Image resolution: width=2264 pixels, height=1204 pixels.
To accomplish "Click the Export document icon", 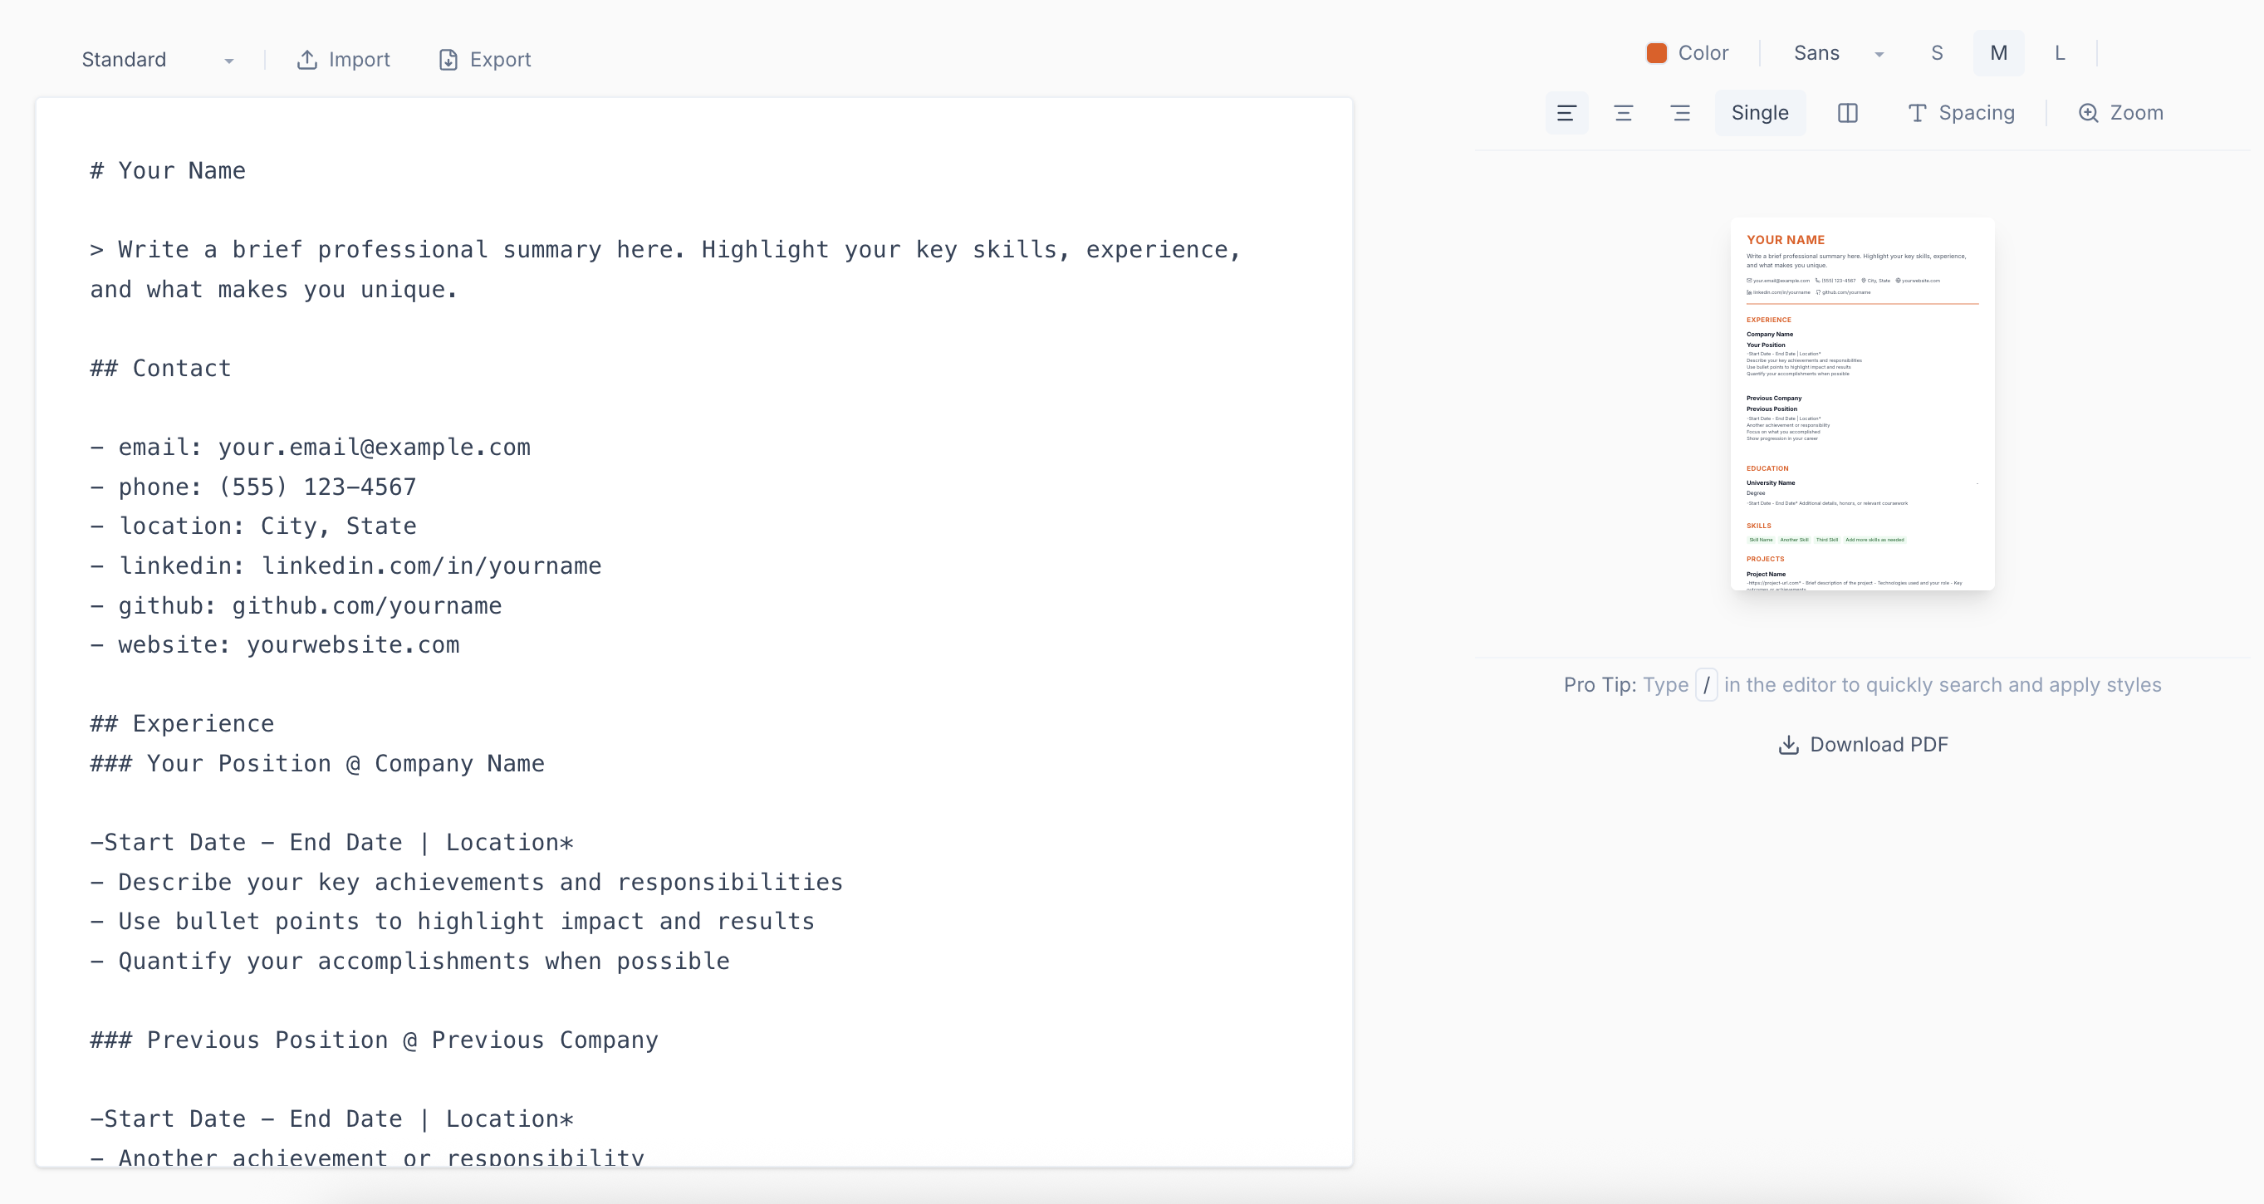I will 450,60.
